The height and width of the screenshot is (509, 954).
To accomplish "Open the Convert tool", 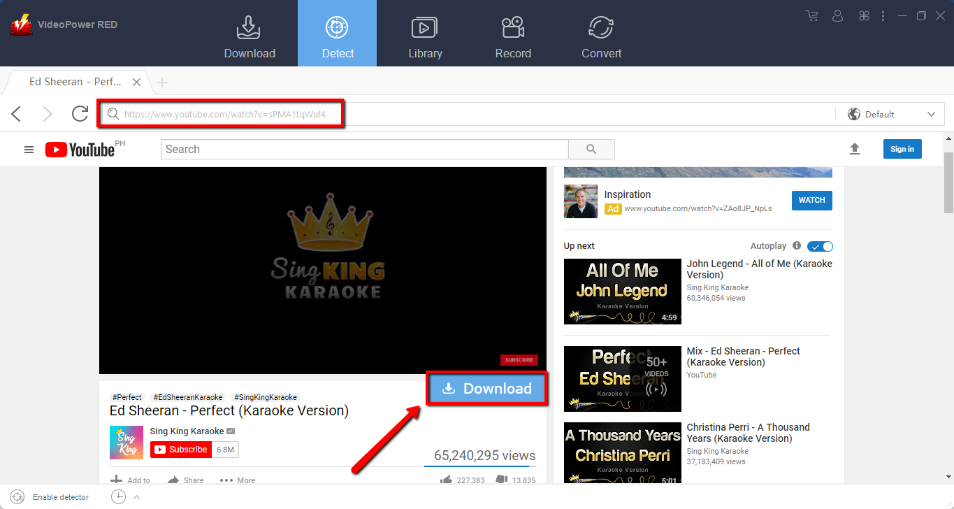I will coord(601,33).
